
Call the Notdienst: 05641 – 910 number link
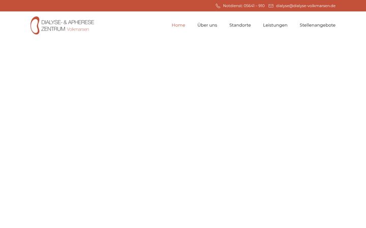click(243, 6)
